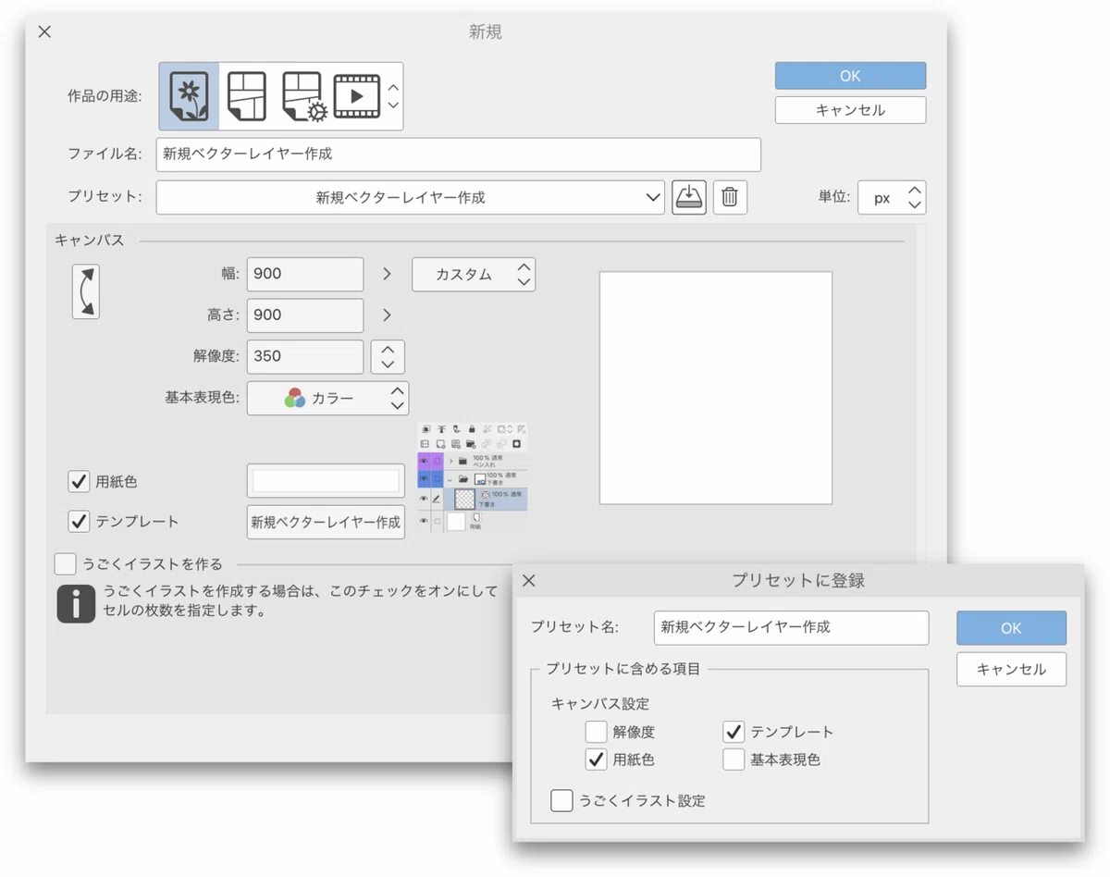Expand the 幅 width arrow

pos(387,275)
